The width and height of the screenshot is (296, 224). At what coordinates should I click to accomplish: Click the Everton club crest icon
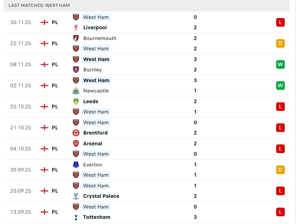click(x=76, y=165)
